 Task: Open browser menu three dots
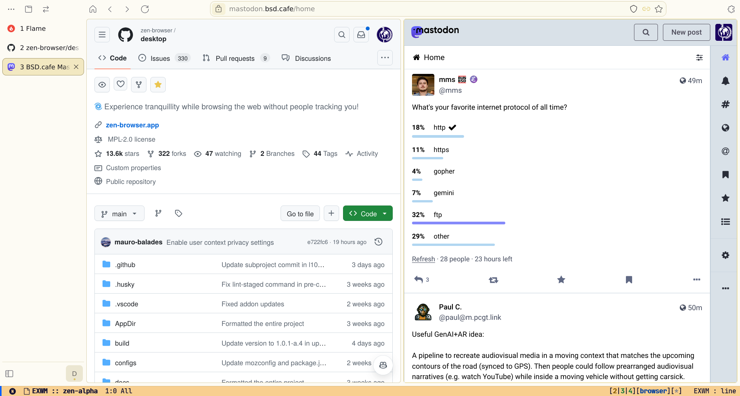pyautogui.click(x=11, y=9)
